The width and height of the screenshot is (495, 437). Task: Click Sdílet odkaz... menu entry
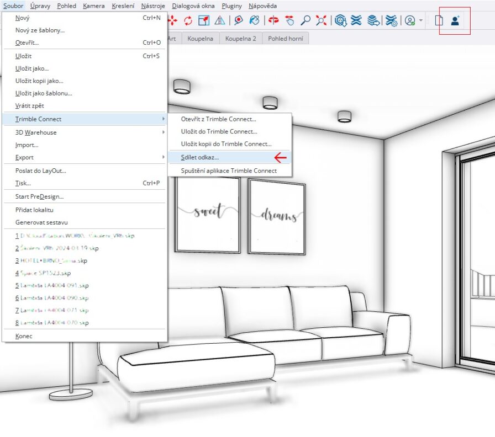200,158
